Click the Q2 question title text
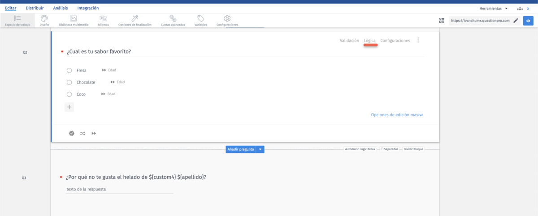Image resolution: width=538 pixels, height=216 pixels. click(99, 51)
